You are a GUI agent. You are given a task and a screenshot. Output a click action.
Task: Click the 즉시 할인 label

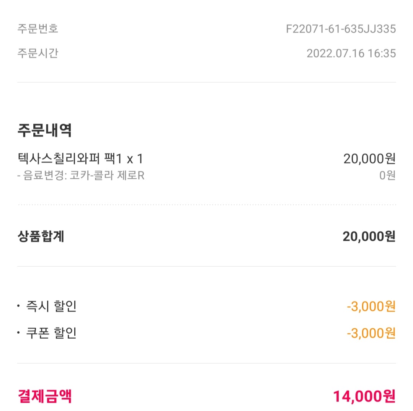(x=51, y=307)
